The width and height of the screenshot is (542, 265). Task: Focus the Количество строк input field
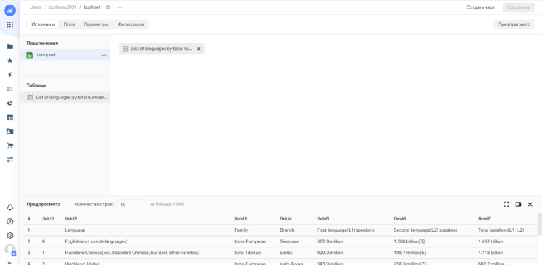(131, 205)
